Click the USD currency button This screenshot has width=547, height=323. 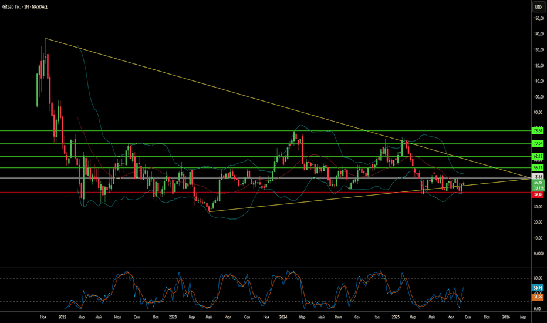click(538, 7)
